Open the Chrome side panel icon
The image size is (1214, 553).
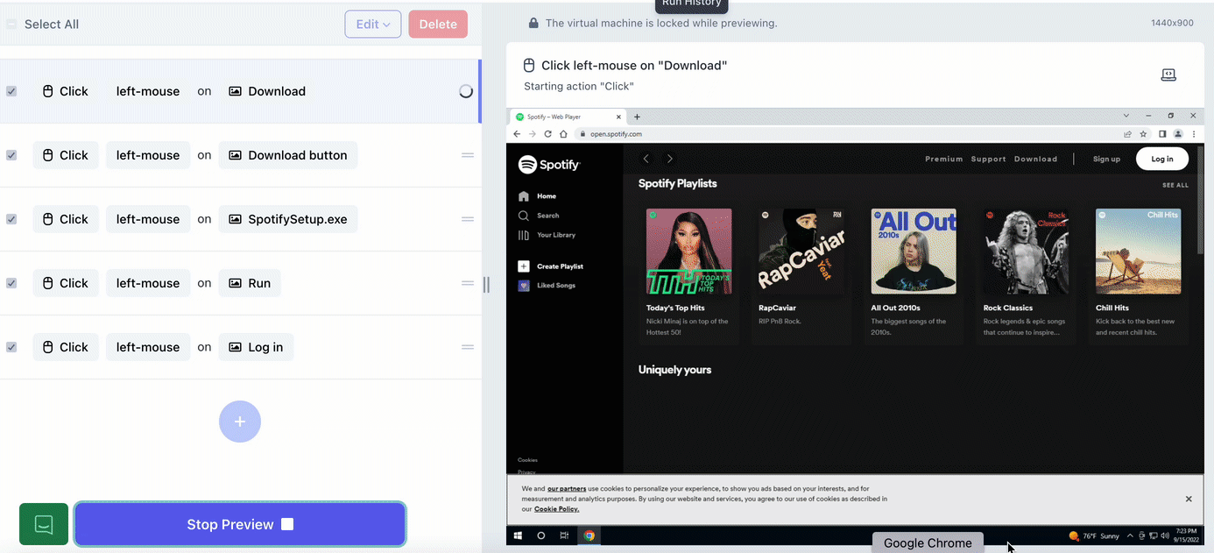click(x=1162, y=134)
